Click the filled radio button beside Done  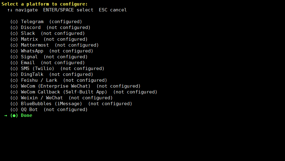14,115
